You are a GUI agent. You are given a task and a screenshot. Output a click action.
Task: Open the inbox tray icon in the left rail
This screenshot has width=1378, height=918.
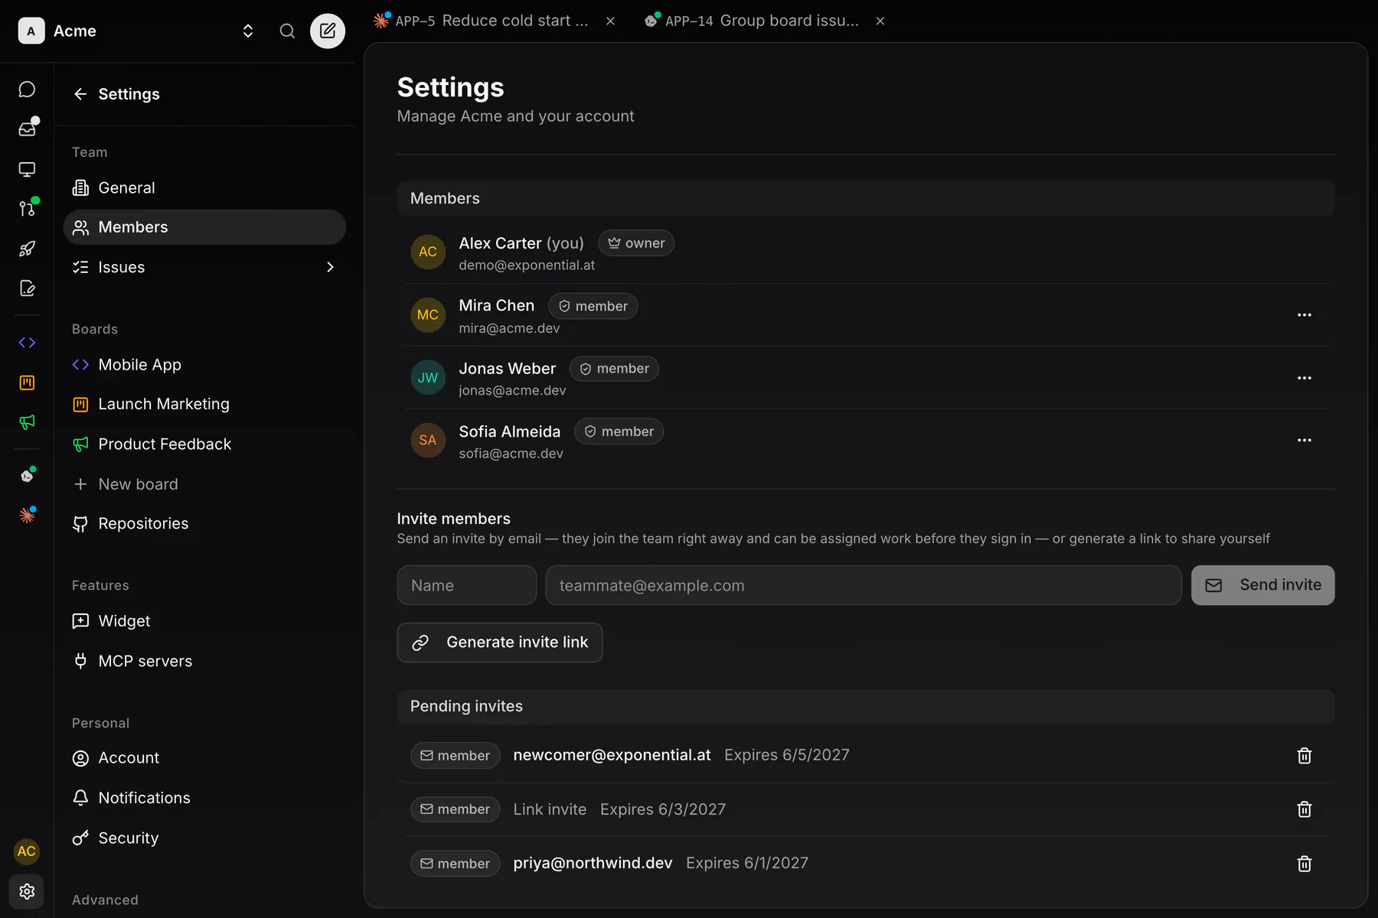[27, 129]
